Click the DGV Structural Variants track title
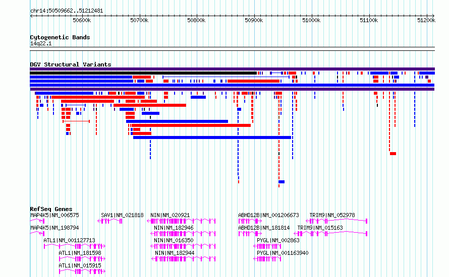 71,64
